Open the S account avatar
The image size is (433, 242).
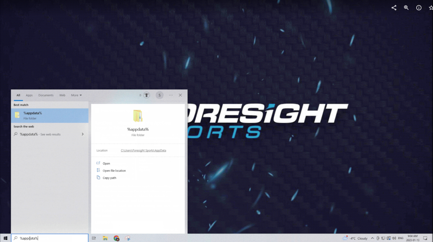coord(159,95)
